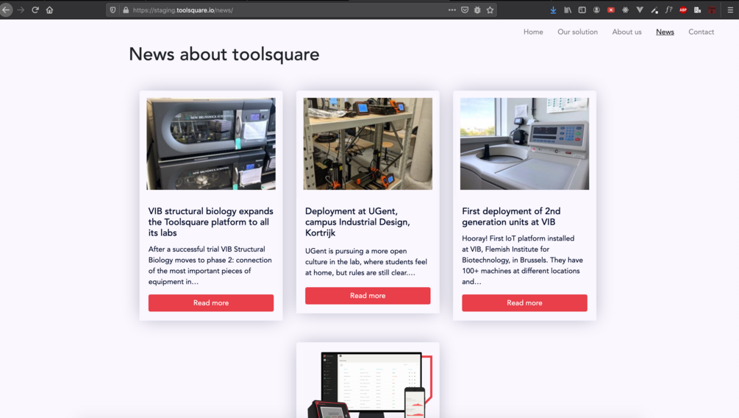Open page actions three-dot menu
Screen dimensions: 739x418
[x=452, y=10]
